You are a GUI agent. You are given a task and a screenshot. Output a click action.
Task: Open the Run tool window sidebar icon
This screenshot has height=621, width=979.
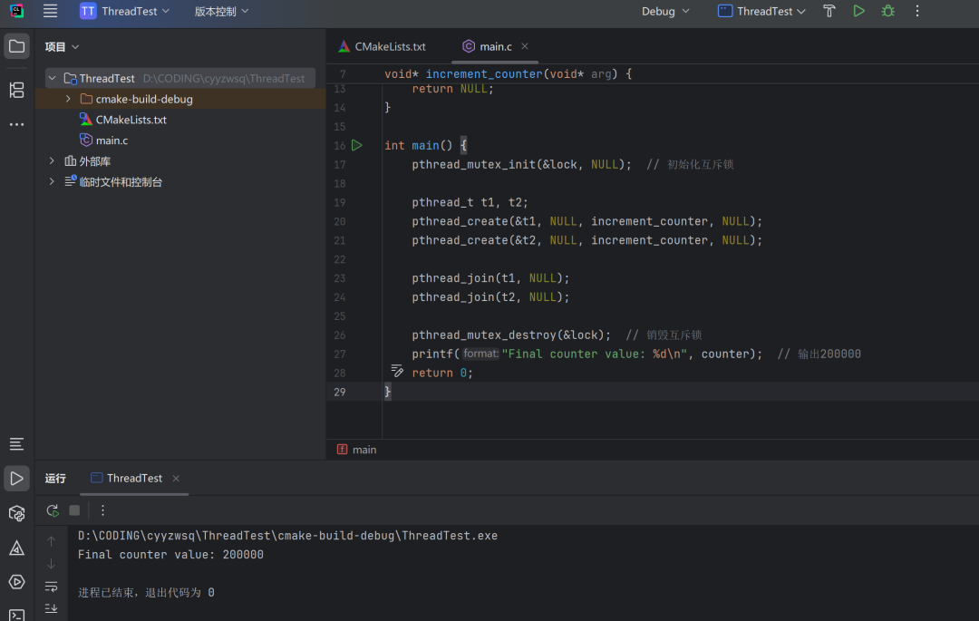[17, 479]
